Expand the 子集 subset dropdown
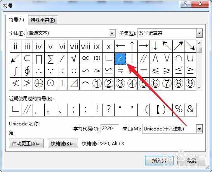Image resolution: width=212 pixels, height=172 pixels. point(200,33)
